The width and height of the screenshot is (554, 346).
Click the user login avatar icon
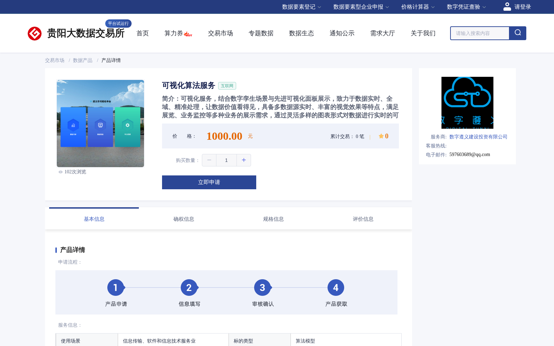point(507,7)
